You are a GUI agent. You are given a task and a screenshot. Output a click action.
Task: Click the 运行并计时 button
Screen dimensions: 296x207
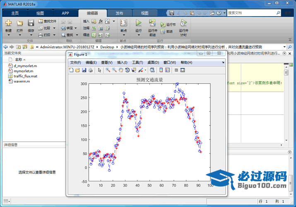(183, 28)
